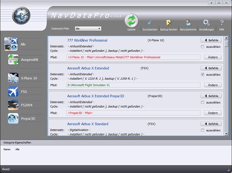Click the green Update arrows icon
The height and width of the screenshot is (173, 232).
[131, 21]
